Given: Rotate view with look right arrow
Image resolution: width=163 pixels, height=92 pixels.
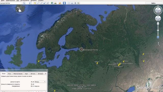Looking at the screenshot, I should click(160, 10).
